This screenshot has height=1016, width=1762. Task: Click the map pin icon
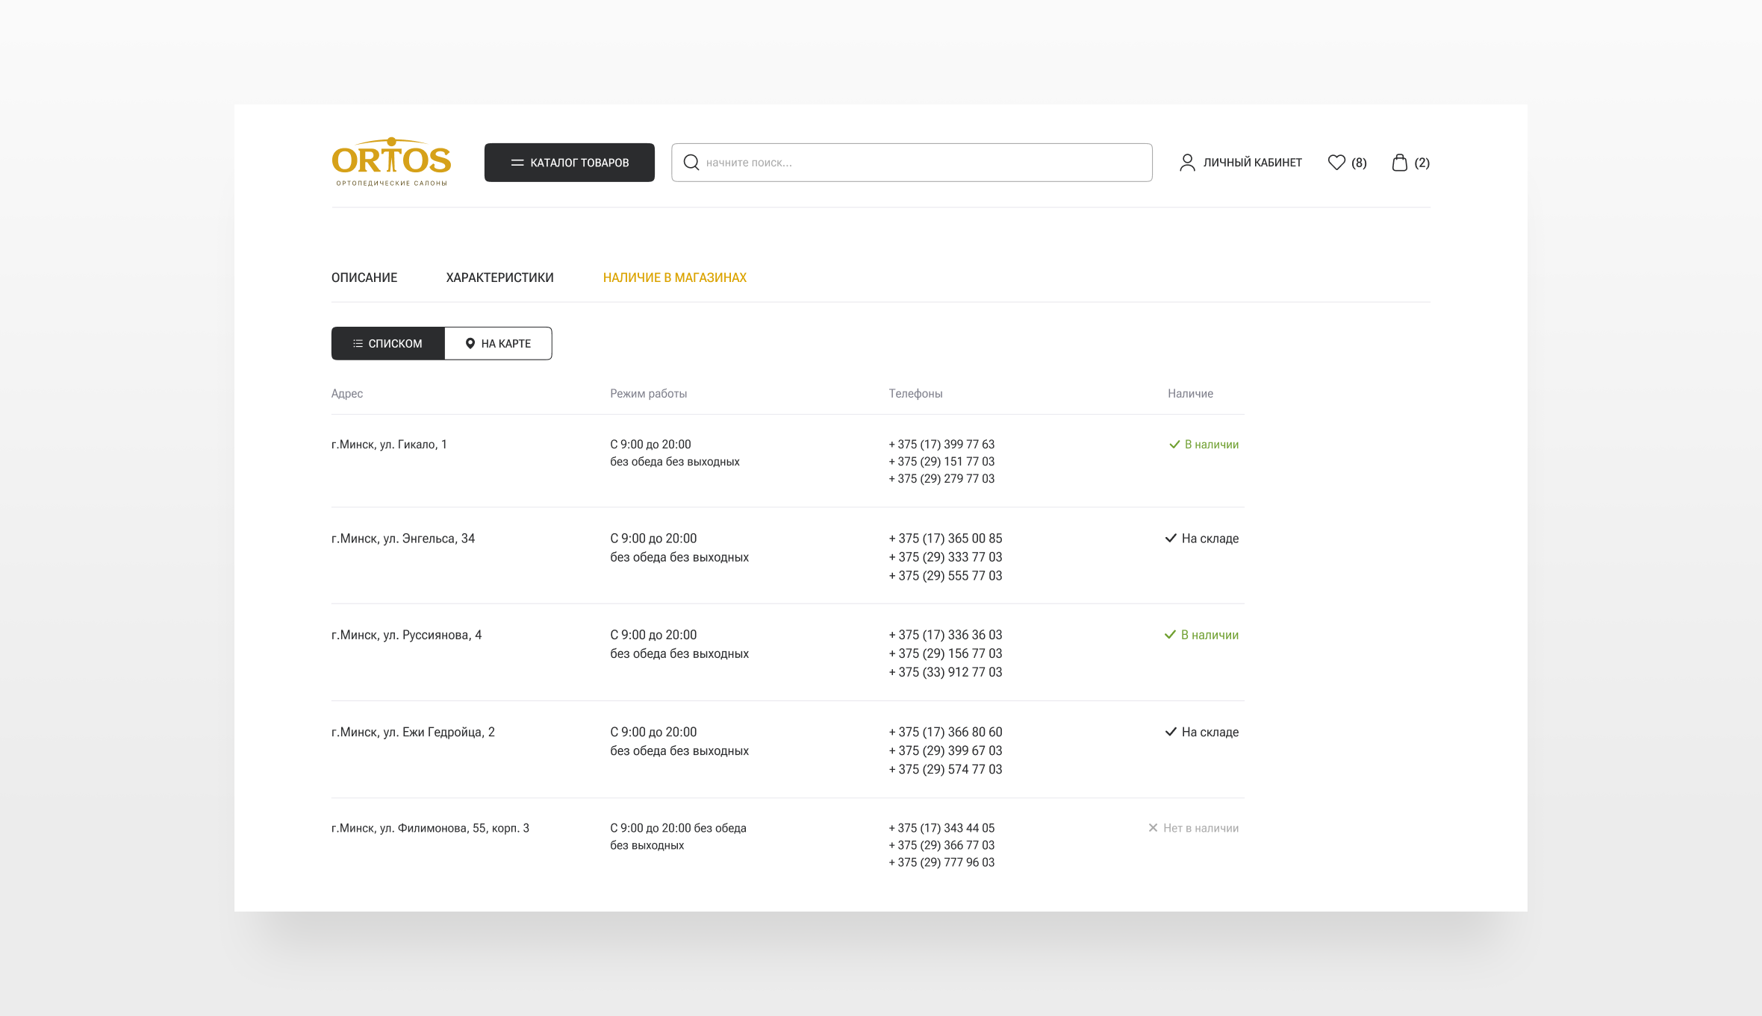(470, 343)
